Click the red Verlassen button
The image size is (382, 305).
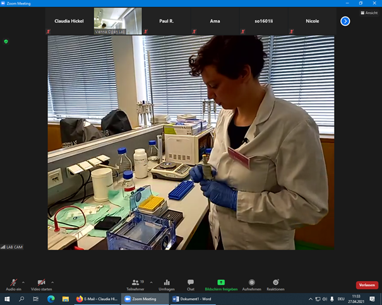367,285
